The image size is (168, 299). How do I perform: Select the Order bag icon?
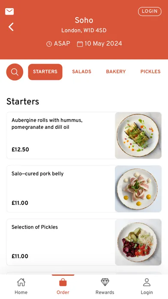[x=63, y=282]
